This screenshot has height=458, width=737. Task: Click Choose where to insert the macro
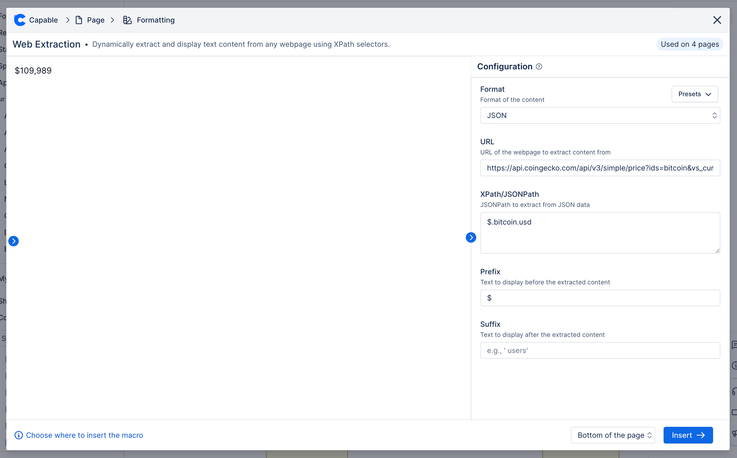tap(85, 435)
